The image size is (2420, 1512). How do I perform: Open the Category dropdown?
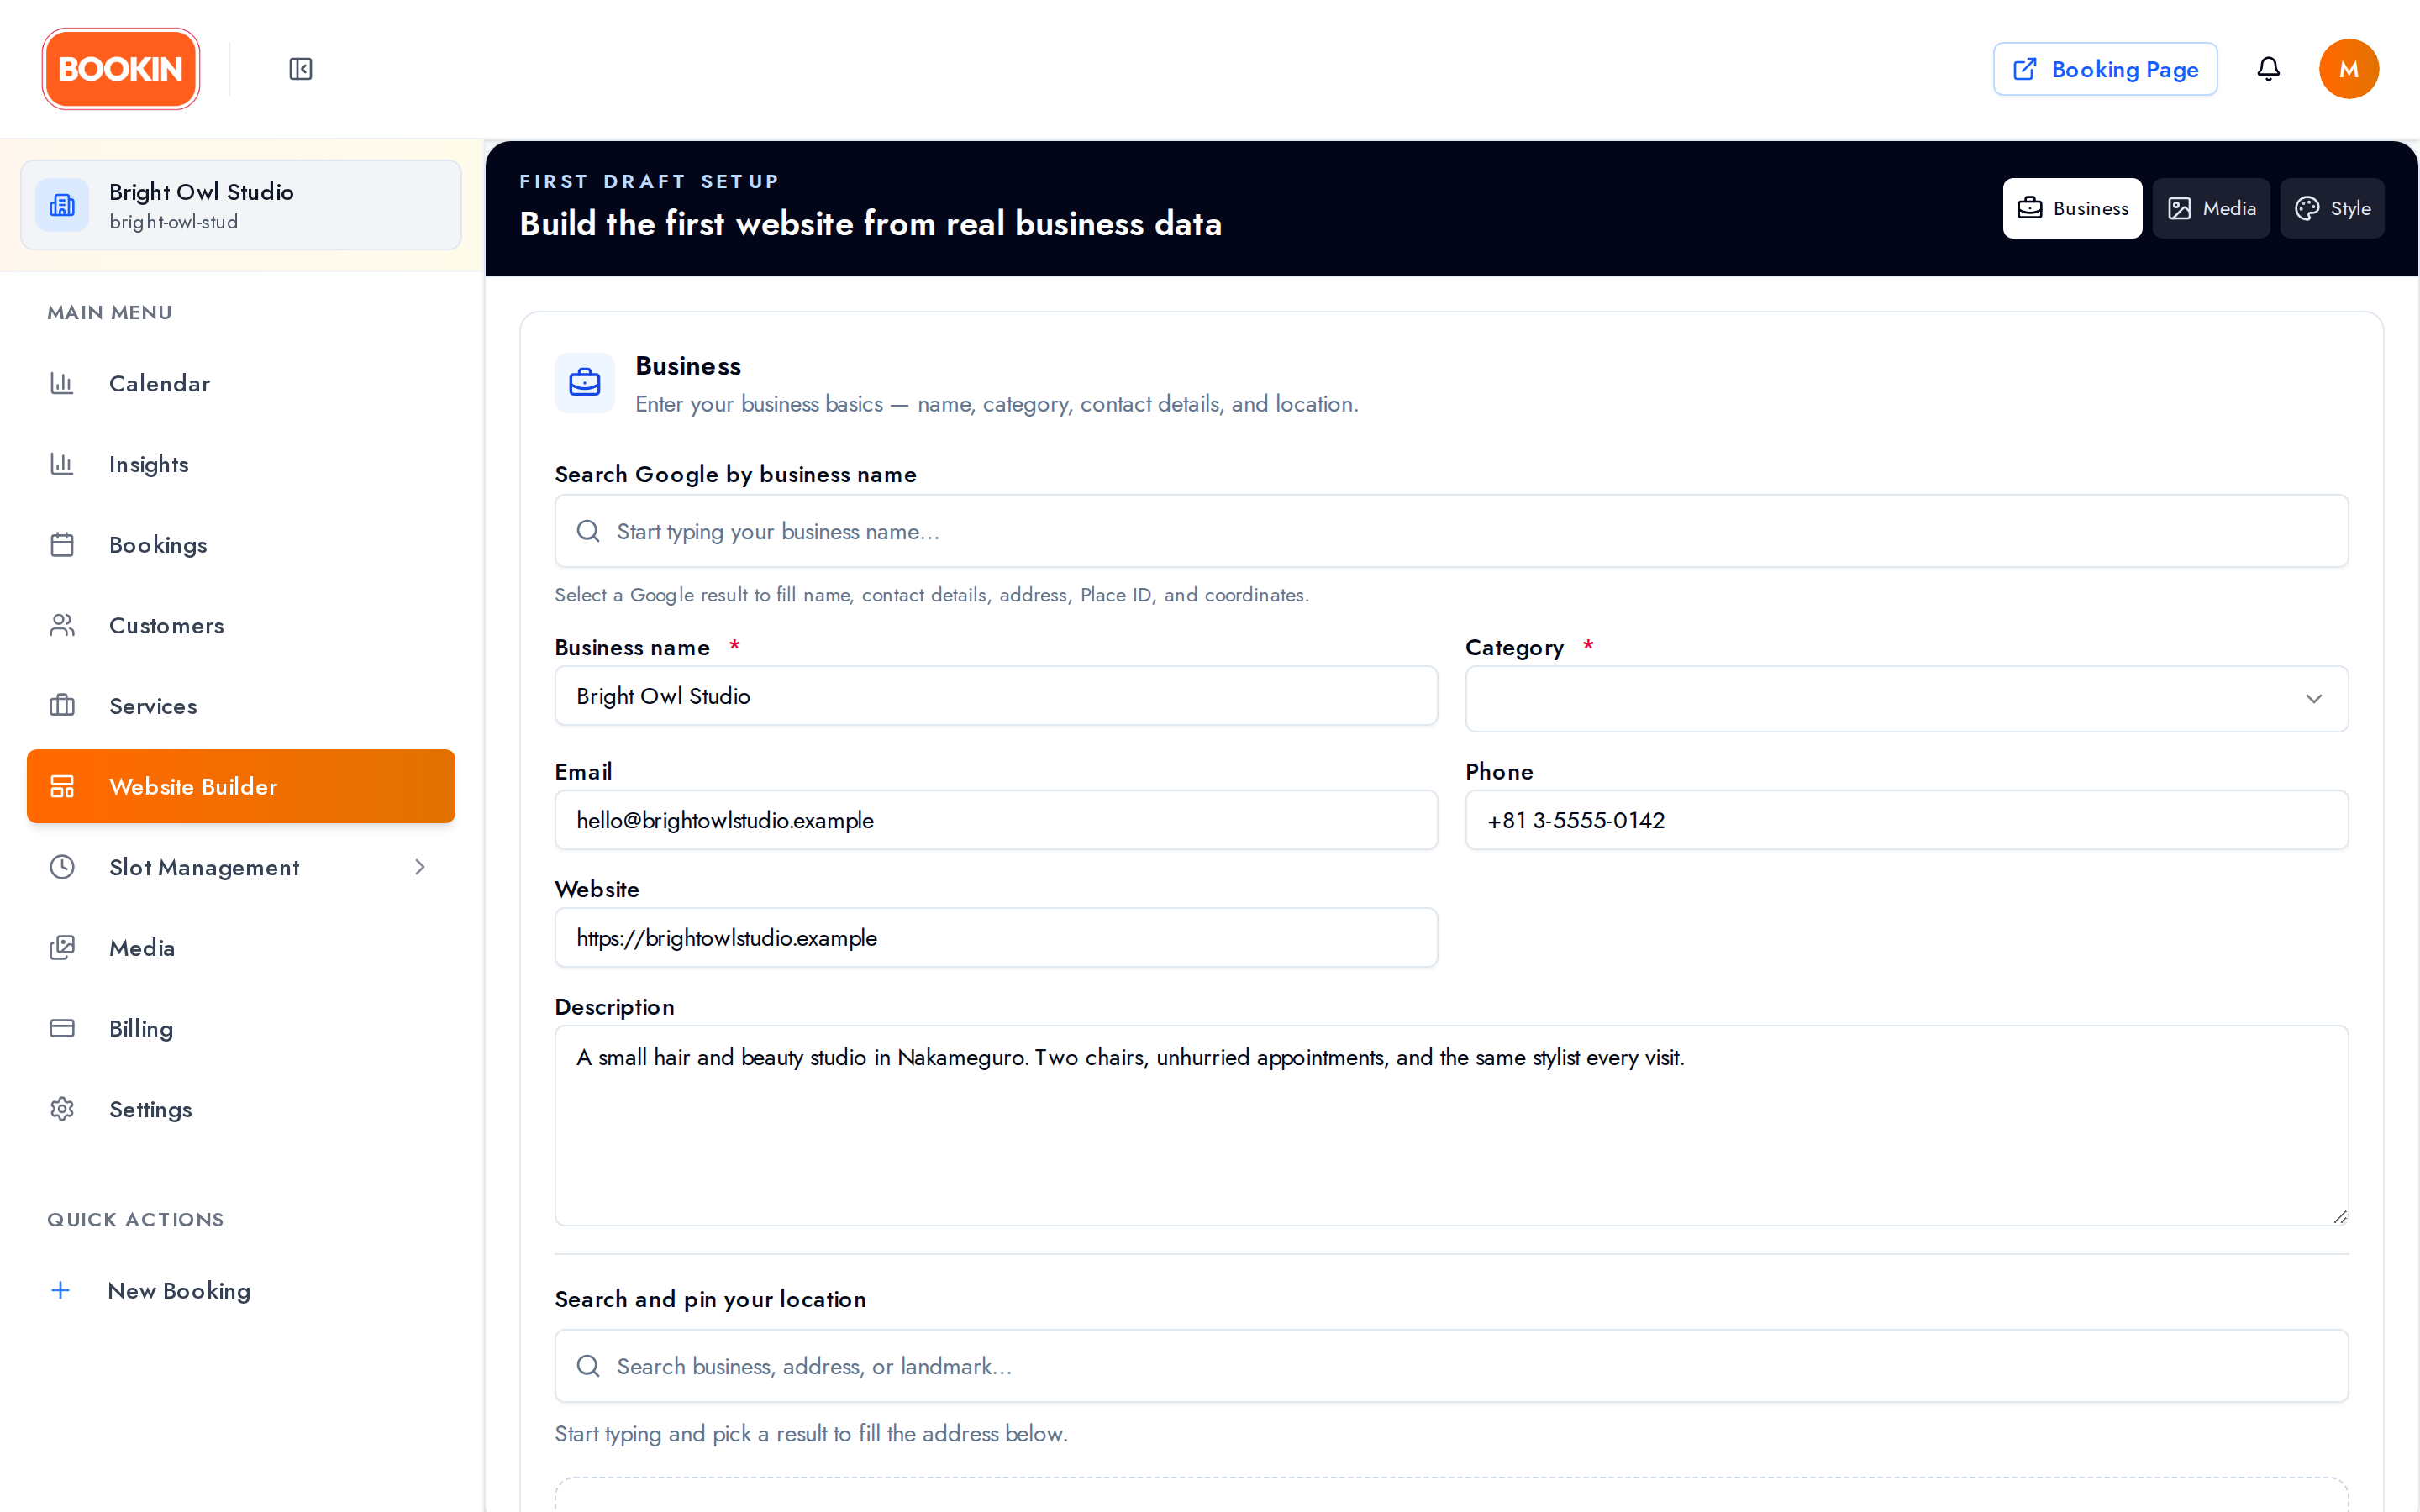pos(1906,699)
